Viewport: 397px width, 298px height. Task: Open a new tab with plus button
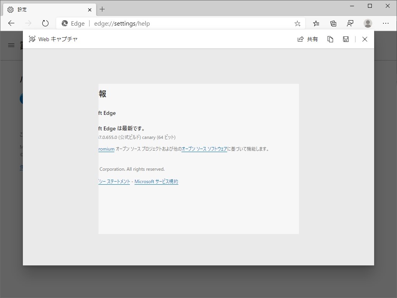pyautogui.click(x=102, y=9)
